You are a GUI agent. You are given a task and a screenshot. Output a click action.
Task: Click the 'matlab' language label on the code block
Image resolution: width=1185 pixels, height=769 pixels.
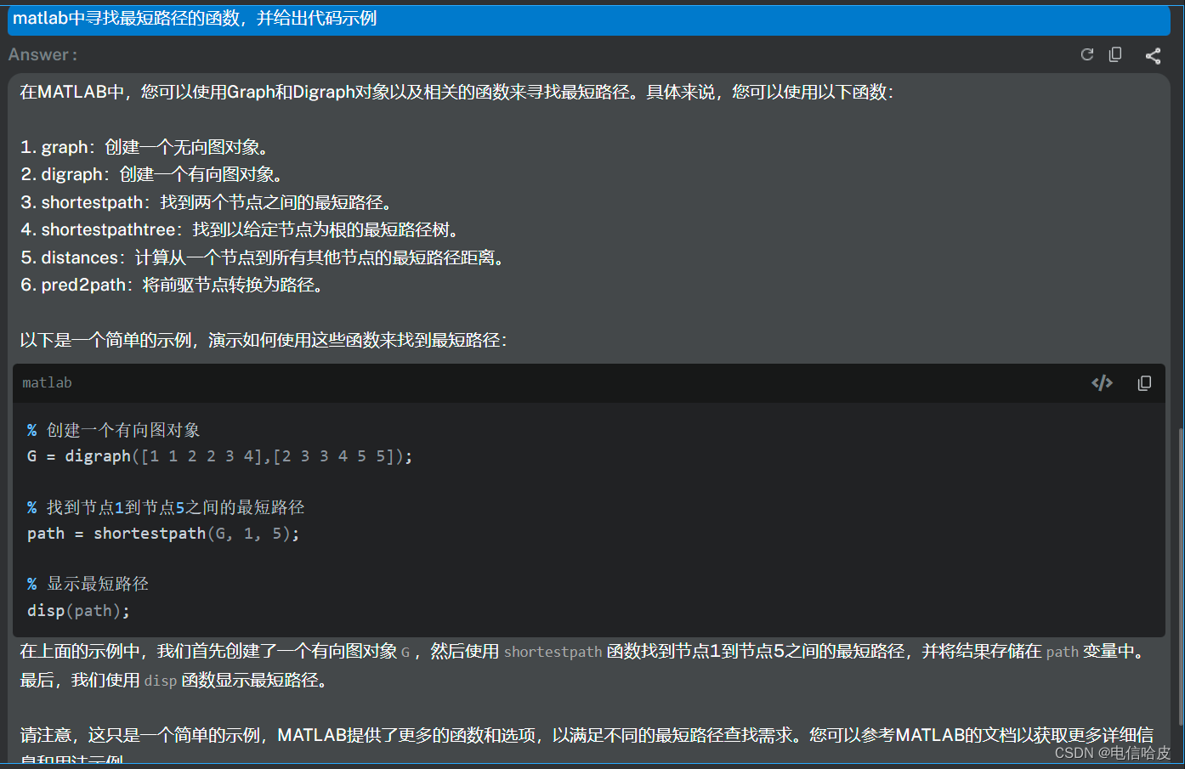47,382
